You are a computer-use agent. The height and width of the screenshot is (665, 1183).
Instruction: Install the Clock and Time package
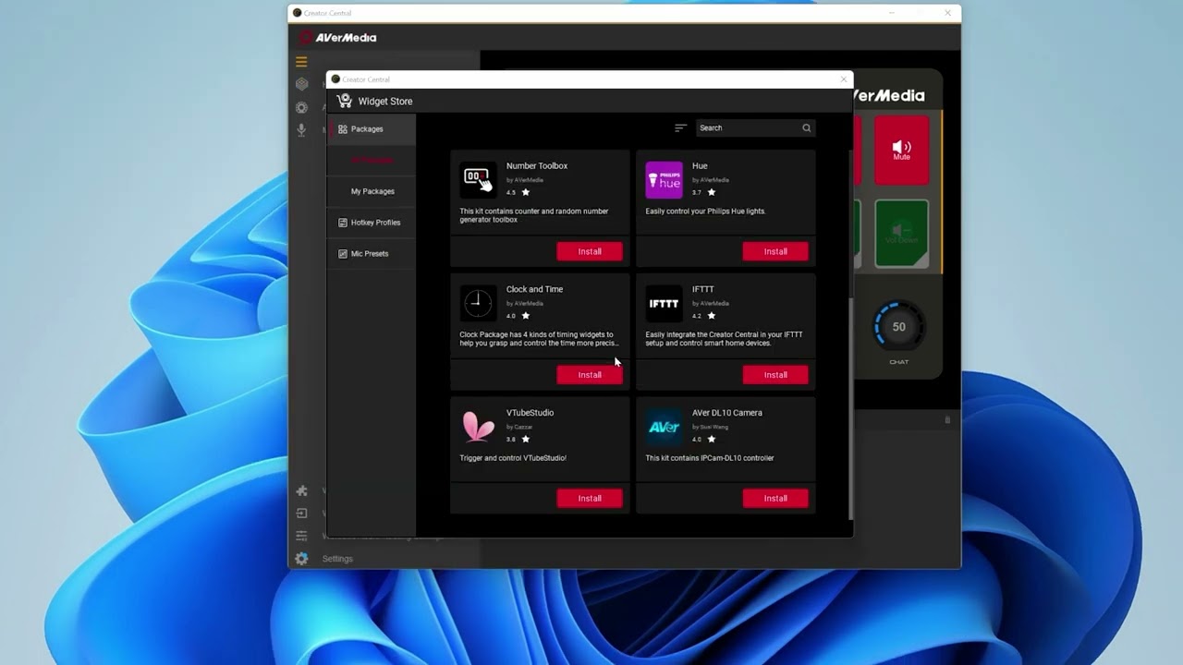point(590,375)
